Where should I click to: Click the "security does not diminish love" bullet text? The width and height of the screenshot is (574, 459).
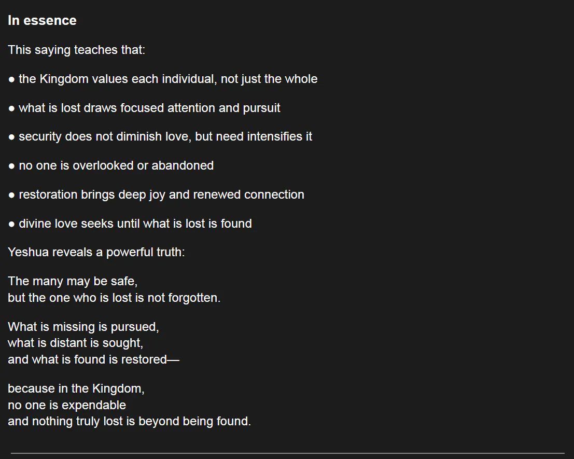tap(165, 136)
